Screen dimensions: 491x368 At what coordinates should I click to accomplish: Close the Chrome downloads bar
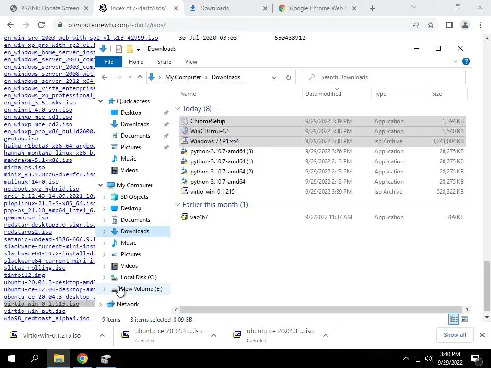click(482, 335)
